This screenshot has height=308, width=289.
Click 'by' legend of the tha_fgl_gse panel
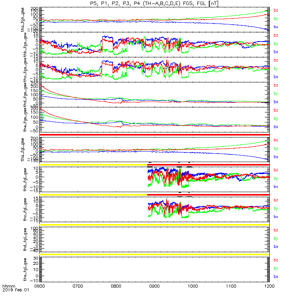[x=276, y=149]
